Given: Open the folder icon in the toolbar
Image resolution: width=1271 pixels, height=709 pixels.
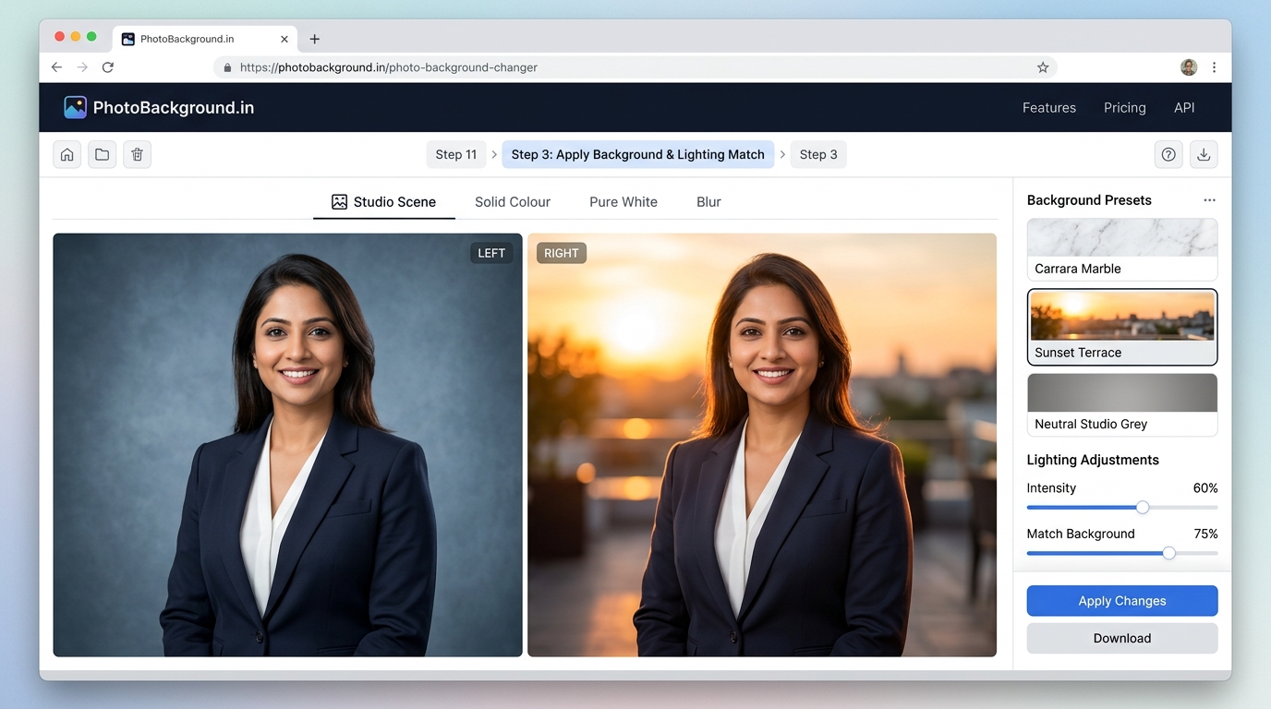Looking at the screenshot, I should 102,154.
